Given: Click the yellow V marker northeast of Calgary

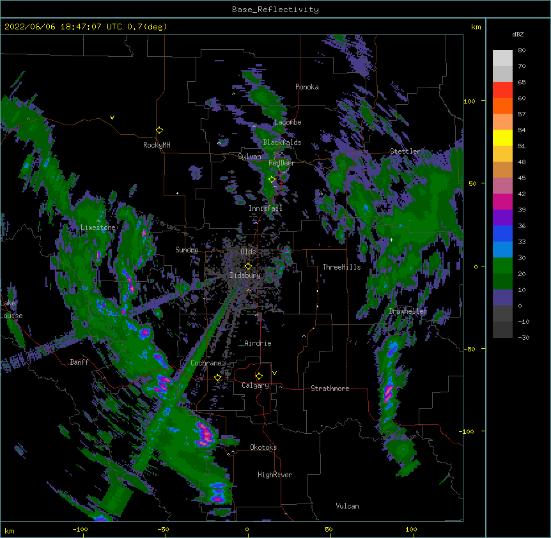Looking at the screenshot, I should pyautogui.click(x=274, y=373).
